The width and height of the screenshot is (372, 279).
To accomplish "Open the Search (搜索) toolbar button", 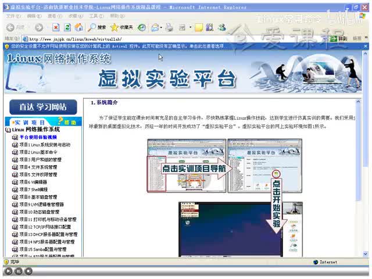I will (96, 27).
